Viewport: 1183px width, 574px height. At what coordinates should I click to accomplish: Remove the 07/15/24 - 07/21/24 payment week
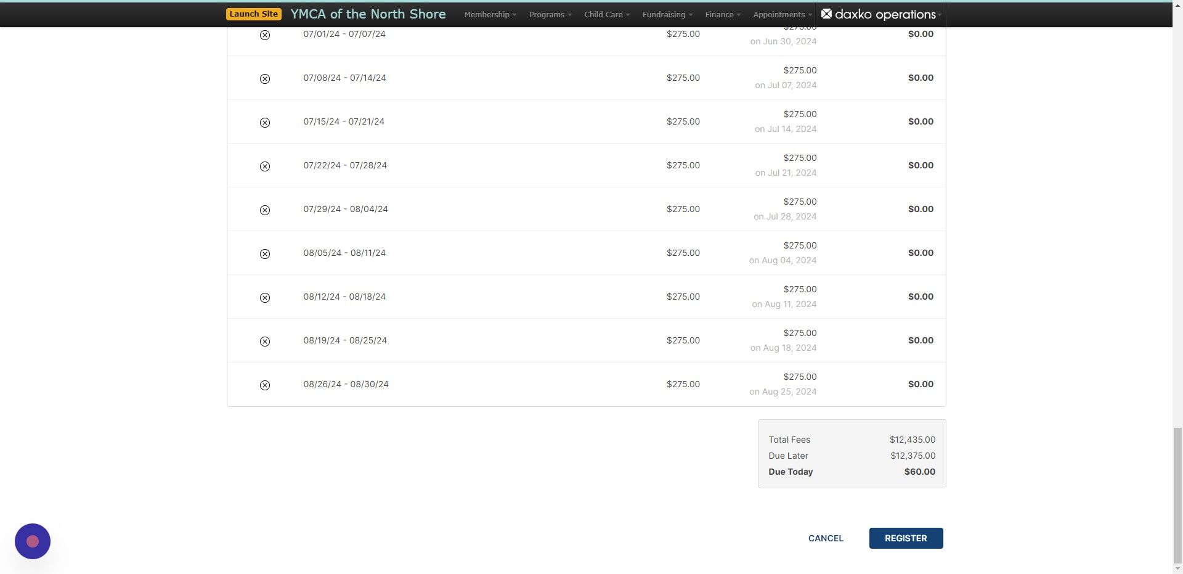coord(265,123)
